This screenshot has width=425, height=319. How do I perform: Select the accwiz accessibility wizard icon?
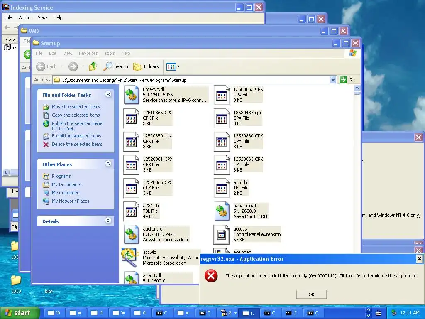(129, 258)
